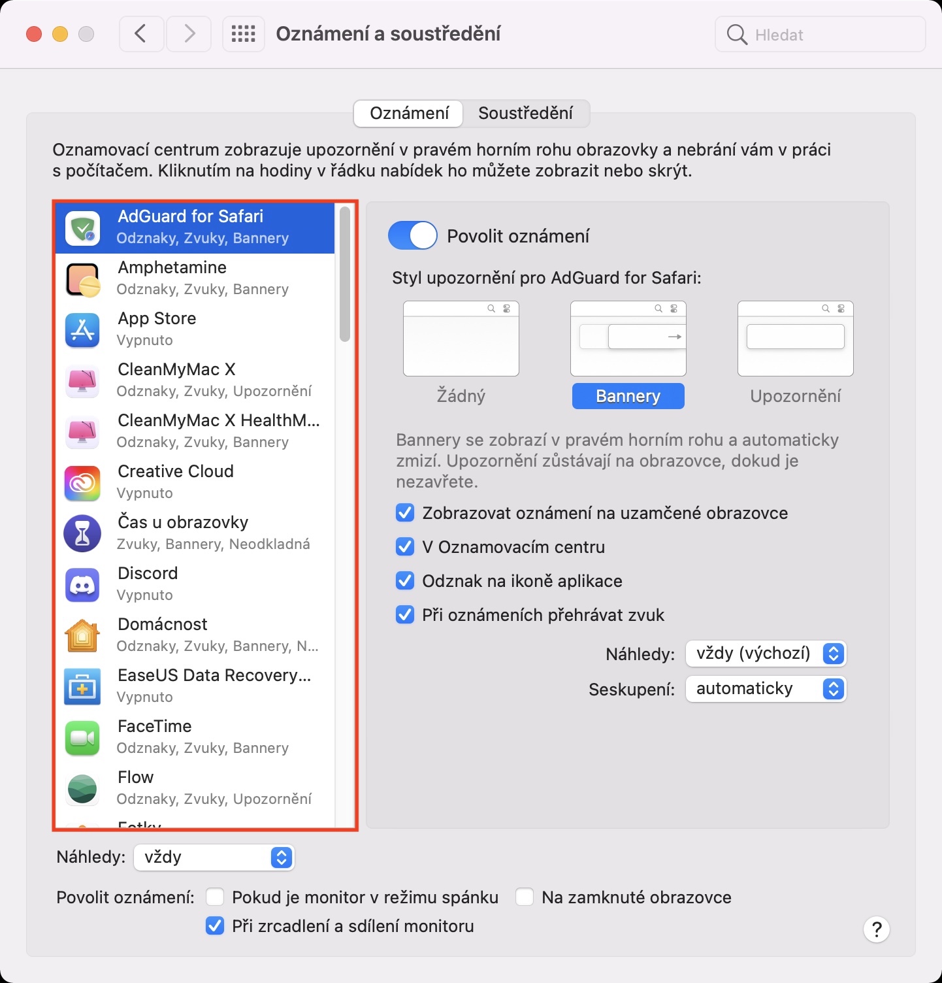Click the Discord app icon
942x983 pixels.
tap(82, 585)
